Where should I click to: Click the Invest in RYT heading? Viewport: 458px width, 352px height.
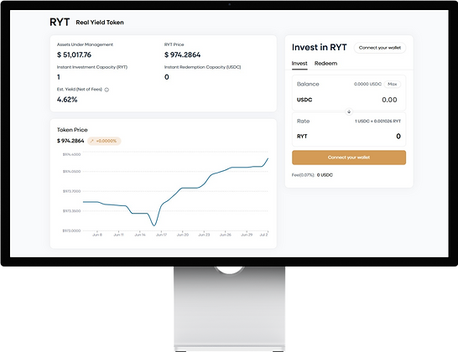click(320, 47)
